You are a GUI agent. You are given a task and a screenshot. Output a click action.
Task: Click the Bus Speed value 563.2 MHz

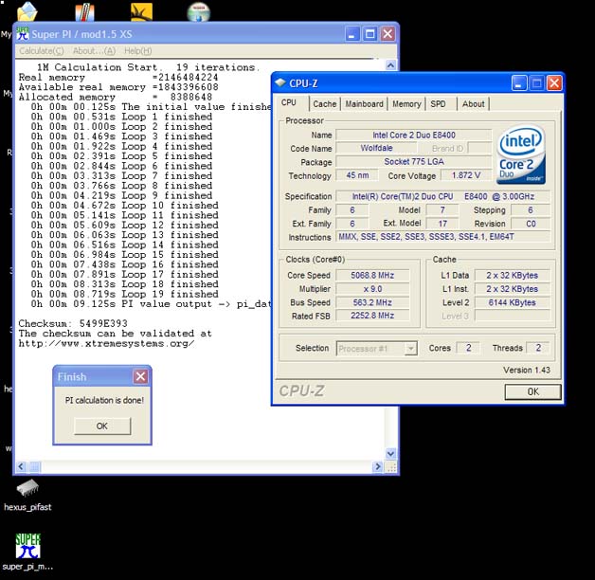pos(372,302)
